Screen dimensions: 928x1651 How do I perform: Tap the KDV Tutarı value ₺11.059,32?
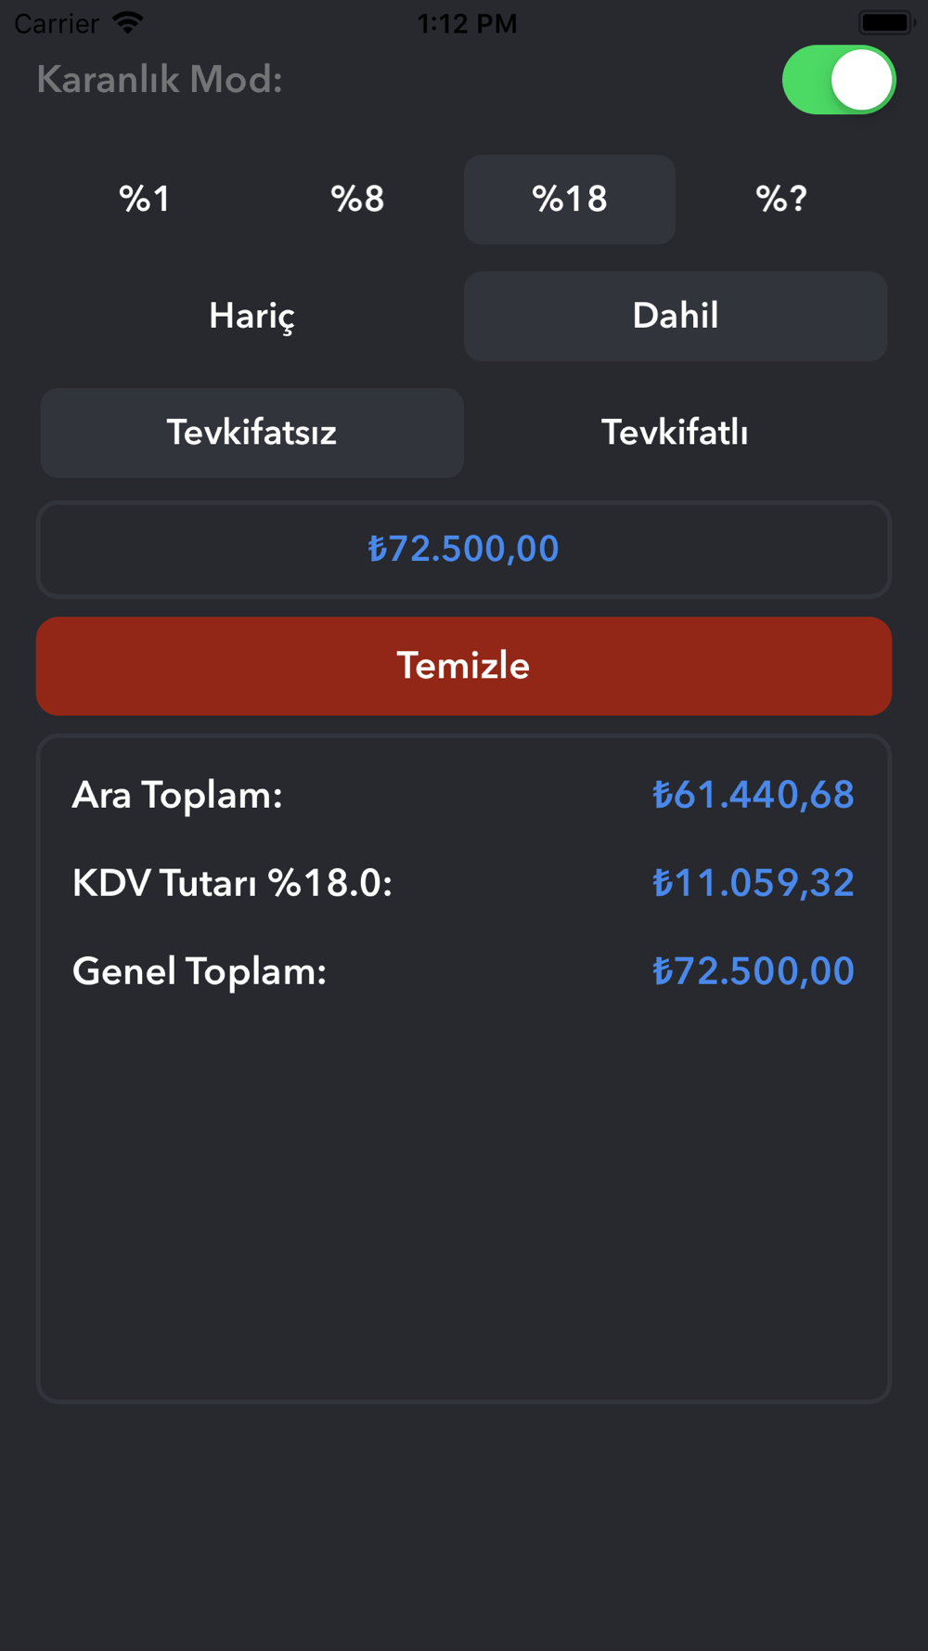coord(753,883)
